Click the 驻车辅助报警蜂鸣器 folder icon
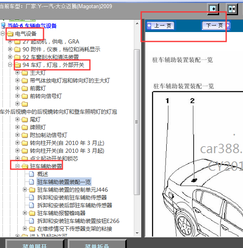Image resolution: width=243 pixels, height=248 pixels. click(32, 213)
